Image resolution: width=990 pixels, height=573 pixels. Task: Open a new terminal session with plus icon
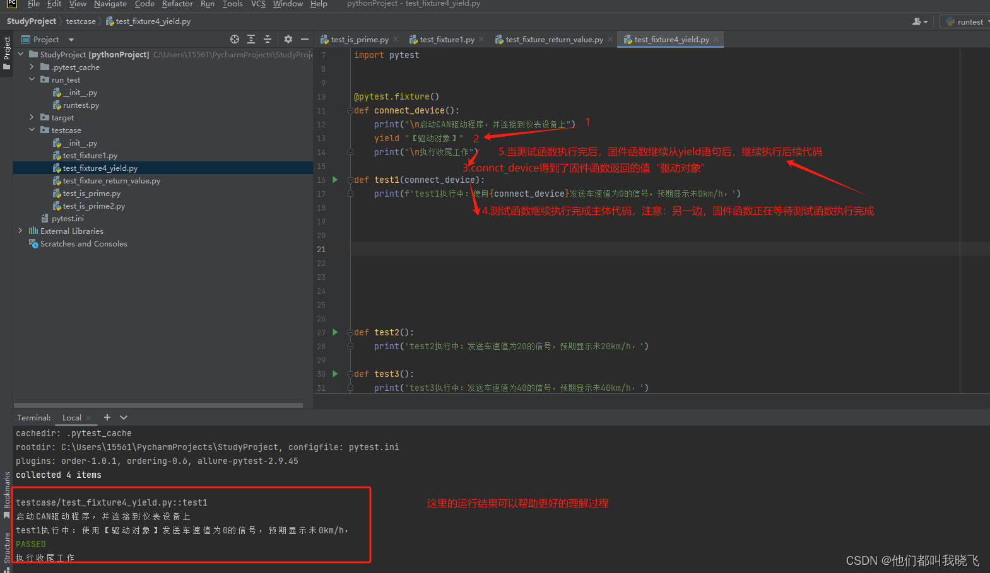coord(107,417)
